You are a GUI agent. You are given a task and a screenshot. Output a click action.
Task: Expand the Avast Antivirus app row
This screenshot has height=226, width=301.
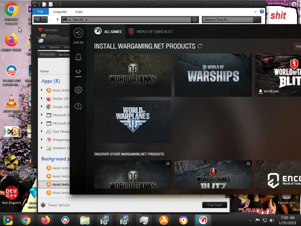coord(42,90)
